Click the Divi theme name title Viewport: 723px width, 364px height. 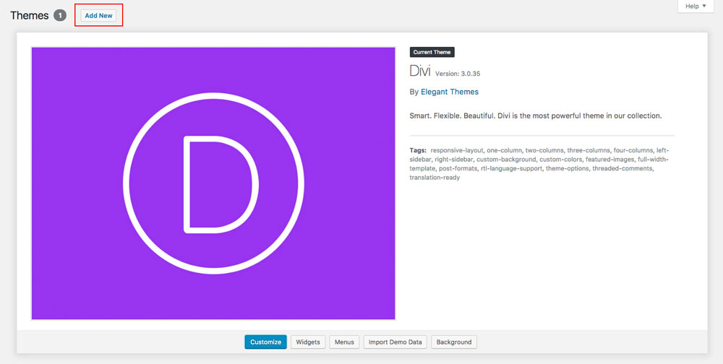pyautogui.click(x=419, y=71)
